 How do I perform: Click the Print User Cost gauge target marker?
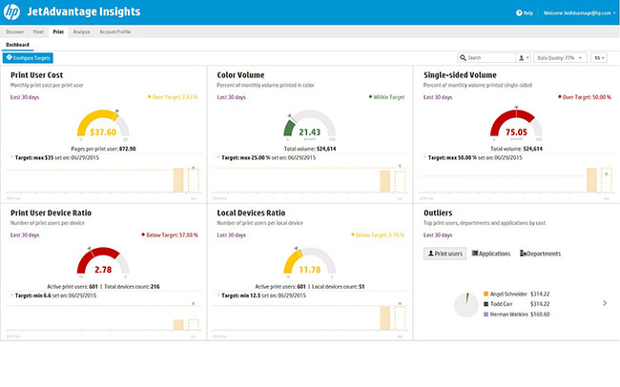point(117,112)
